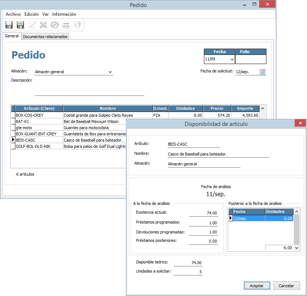The width and height of the screenshot is (307, 296).
Task: Open the Archivo menu
Action: click(13, 14)
